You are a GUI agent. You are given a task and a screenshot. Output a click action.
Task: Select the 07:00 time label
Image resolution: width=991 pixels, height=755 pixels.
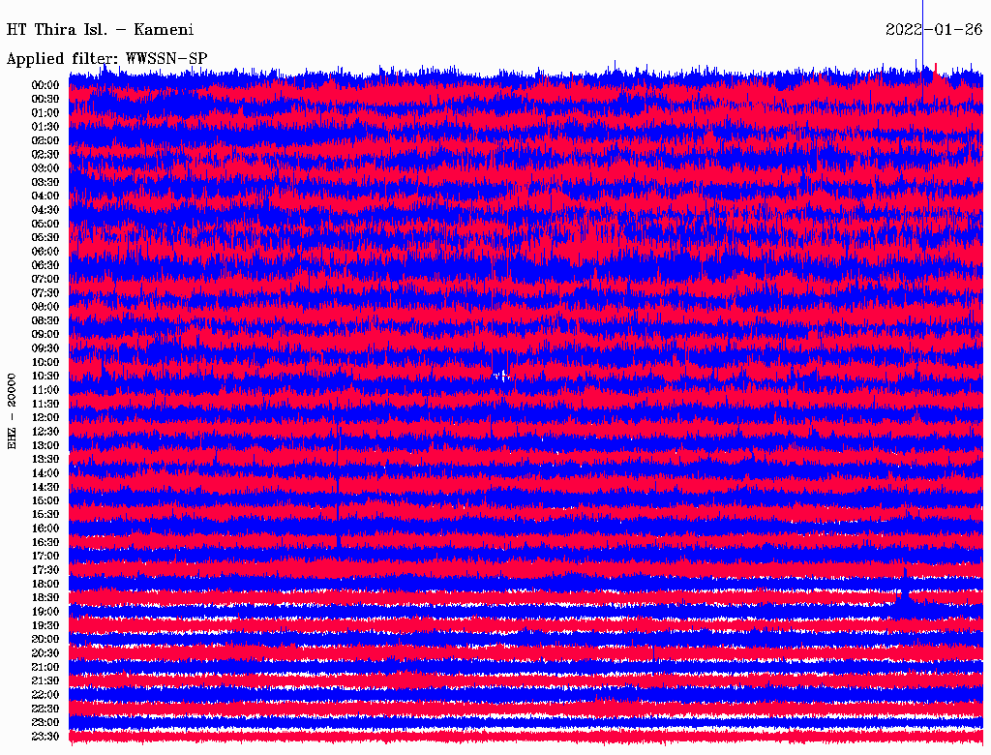[x=45, y=279]
